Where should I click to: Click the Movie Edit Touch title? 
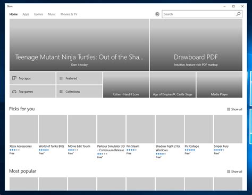[79, 146]
